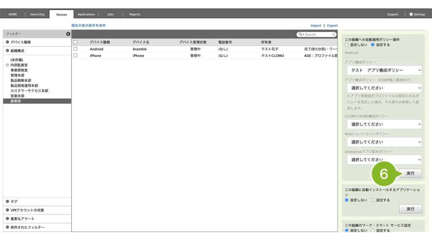Open the CLOMO HOME構成ポリシー dropdown

[x=384, y=124]
